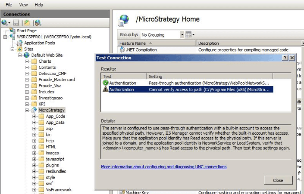Expand the Includes folder

[27, 92]
